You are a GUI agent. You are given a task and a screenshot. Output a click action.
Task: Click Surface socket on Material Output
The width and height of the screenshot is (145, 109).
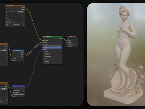pyautogui.click(x=67, y=41)
